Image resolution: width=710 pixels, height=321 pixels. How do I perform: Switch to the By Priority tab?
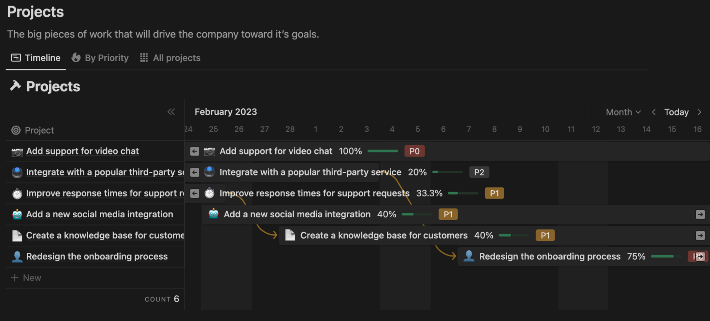click(x=100, y=58)
